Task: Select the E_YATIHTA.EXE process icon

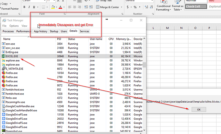Action: [4, 69]
